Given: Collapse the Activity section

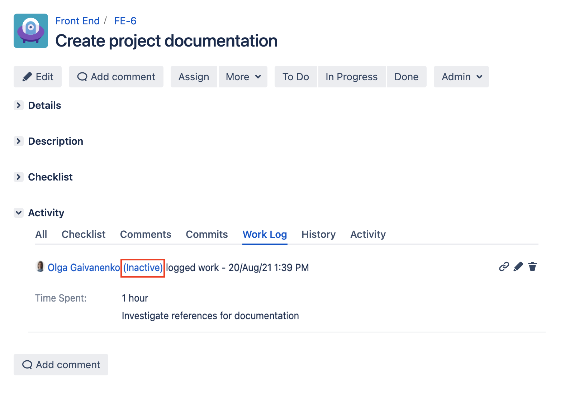Looking at the screenshot, I should (x=19, y=213).
